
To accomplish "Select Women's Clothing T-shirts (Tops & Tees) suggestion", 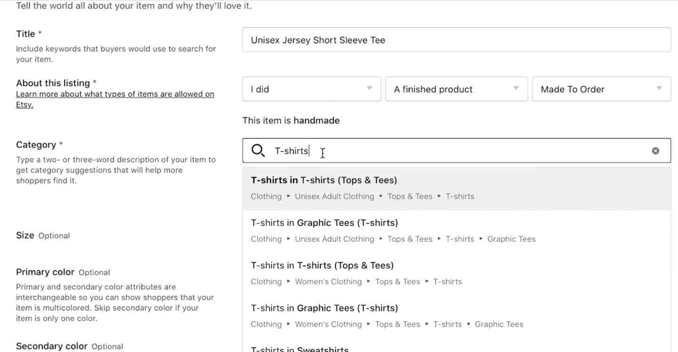I will (x=457, y=274).
